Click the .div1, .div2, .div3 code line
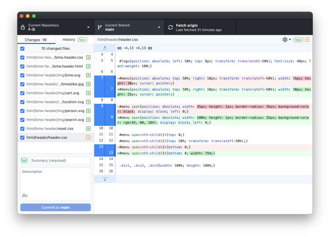 (167, 166)
